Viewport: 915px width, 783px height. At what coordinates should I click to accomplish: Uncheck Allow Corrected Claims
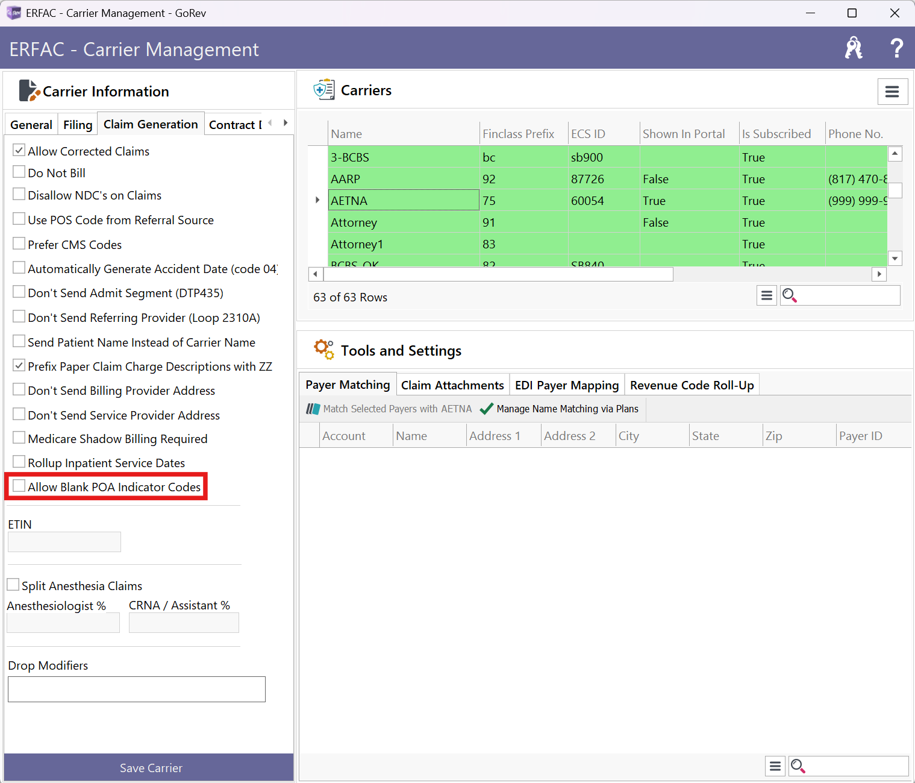(x=19, y=150)
